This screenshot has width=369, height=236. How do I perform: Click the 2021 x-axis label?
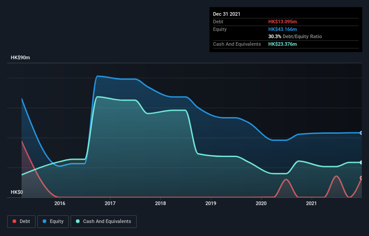[x=311, y=203]
